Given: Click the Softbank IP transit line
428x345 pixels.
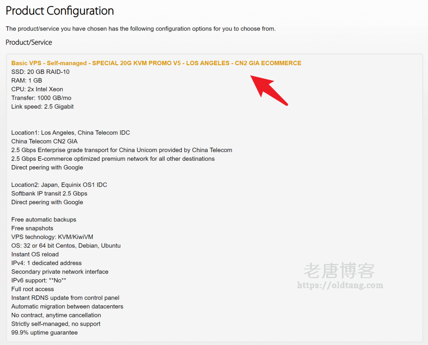Looking at the screenshot, I should coord(49,194).
